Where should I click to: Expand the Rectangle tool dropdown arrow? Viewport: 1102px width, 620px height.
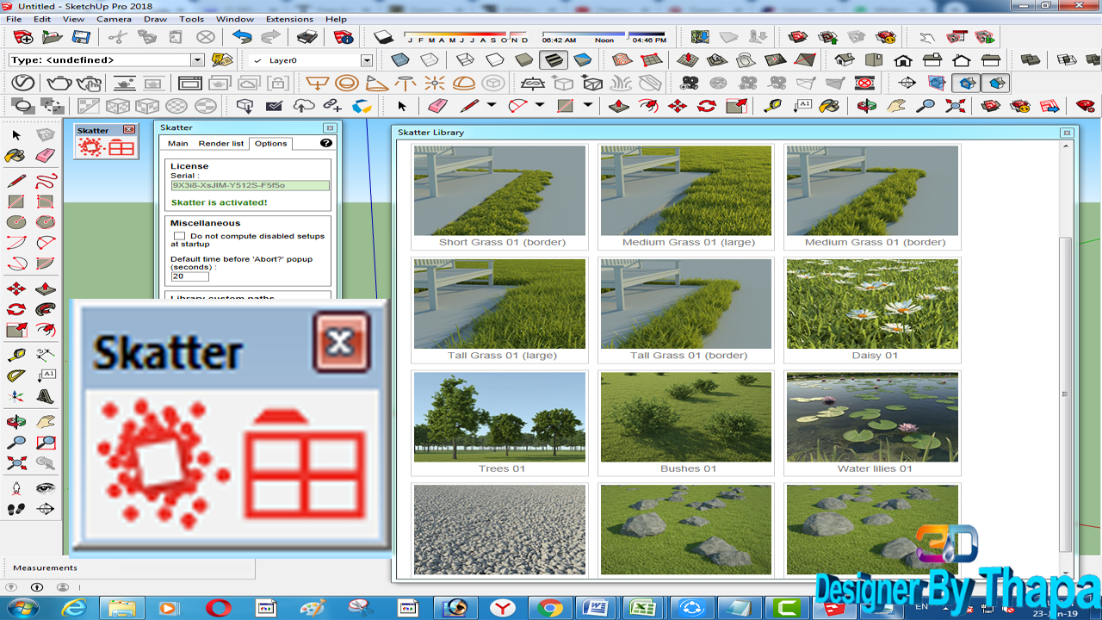588,105
